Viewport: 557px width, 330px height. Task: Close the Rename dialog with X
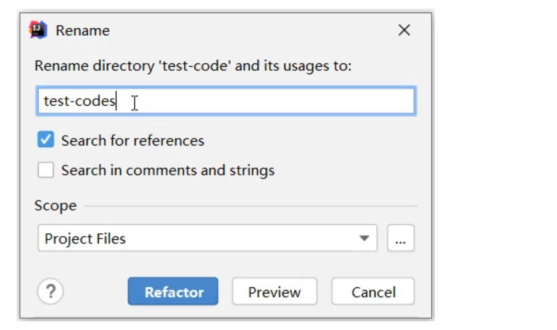(x=404, y=30)
